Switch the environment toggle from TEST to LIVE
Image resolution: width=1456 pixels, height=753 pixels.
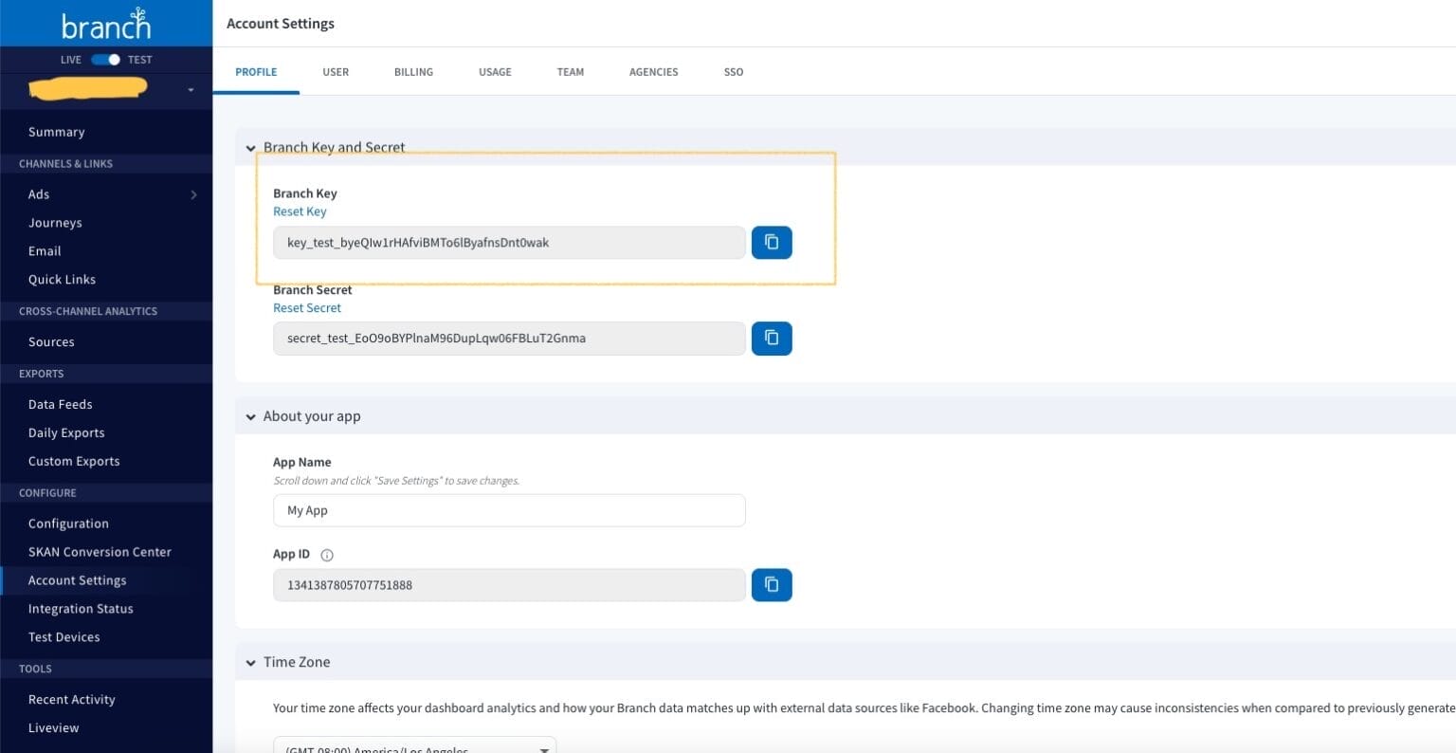(x=104, y=59)
